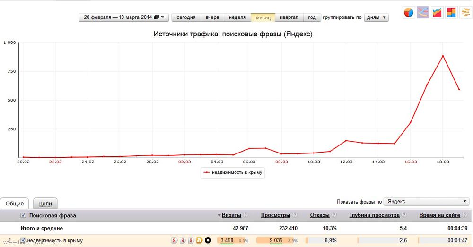Screen dimensions: 473x247
Task: Sort by the Глубина просмотра column
Action: (x=374, y=215)
